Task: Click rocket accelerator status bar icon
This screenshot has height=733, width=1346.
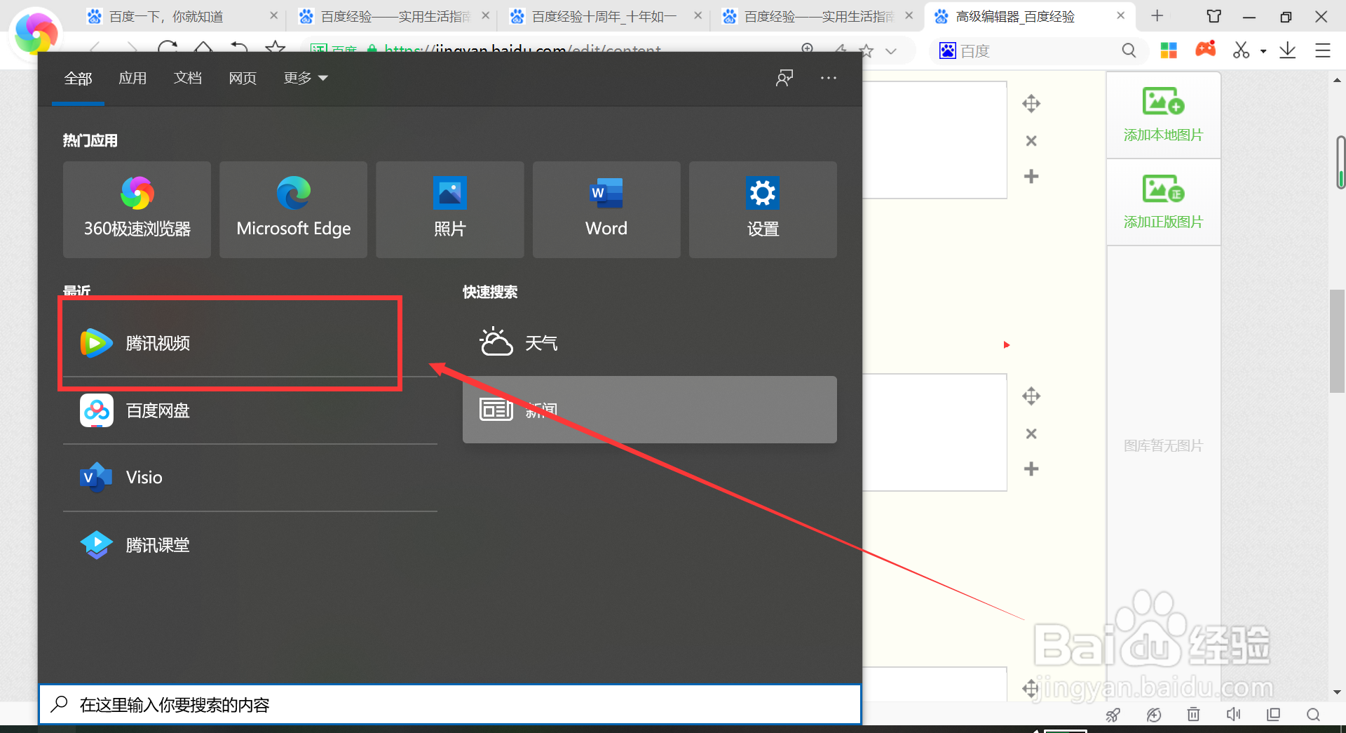Action: coord(1113,715)
